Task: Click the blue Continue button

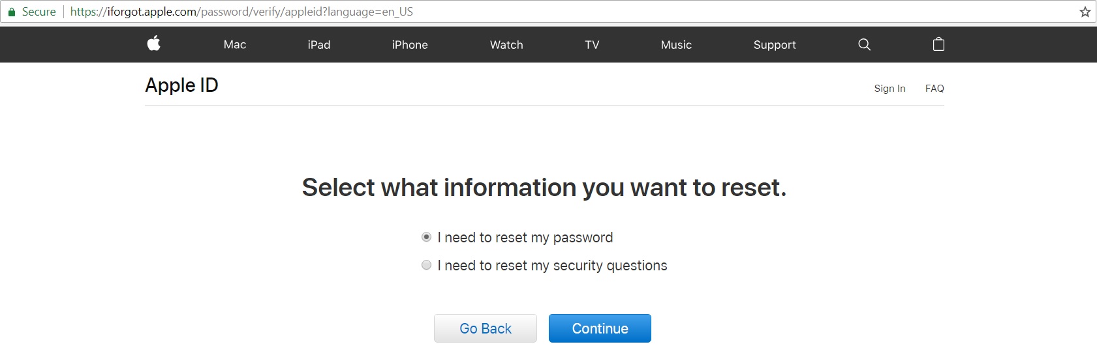Action: coord(600,328)
